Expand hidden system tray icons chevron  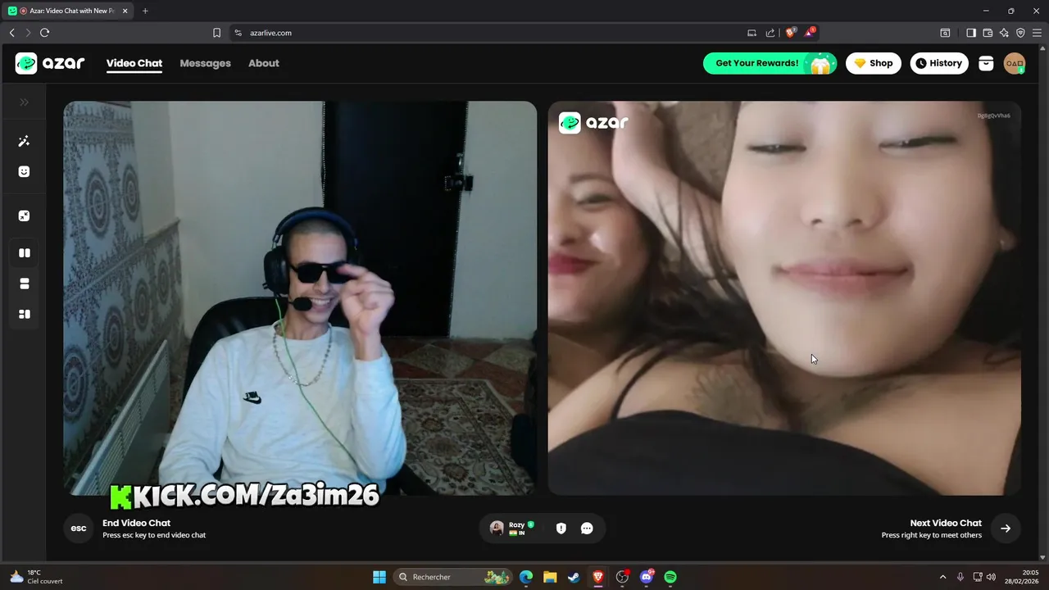(x=942, y=577)
